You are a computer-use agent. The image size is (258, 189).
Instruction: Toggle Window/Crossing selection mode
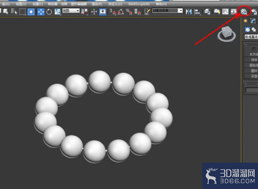(x=31, y=12)
